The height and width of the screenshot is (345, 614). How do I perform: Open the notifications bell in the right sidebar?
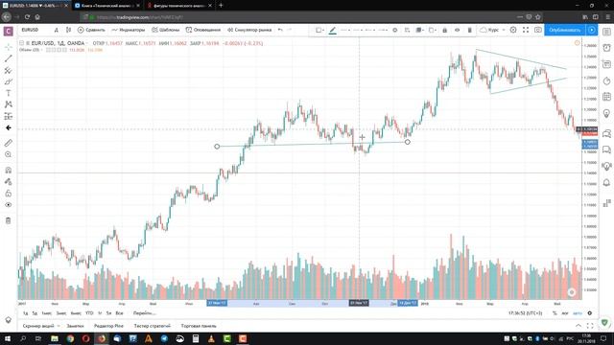[606, 182]
